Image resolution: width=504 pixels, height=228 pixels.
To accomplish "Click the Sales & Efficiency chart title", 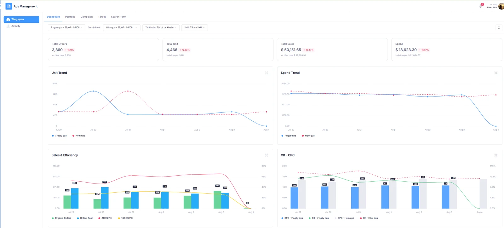I will click(x=65, y=155).
